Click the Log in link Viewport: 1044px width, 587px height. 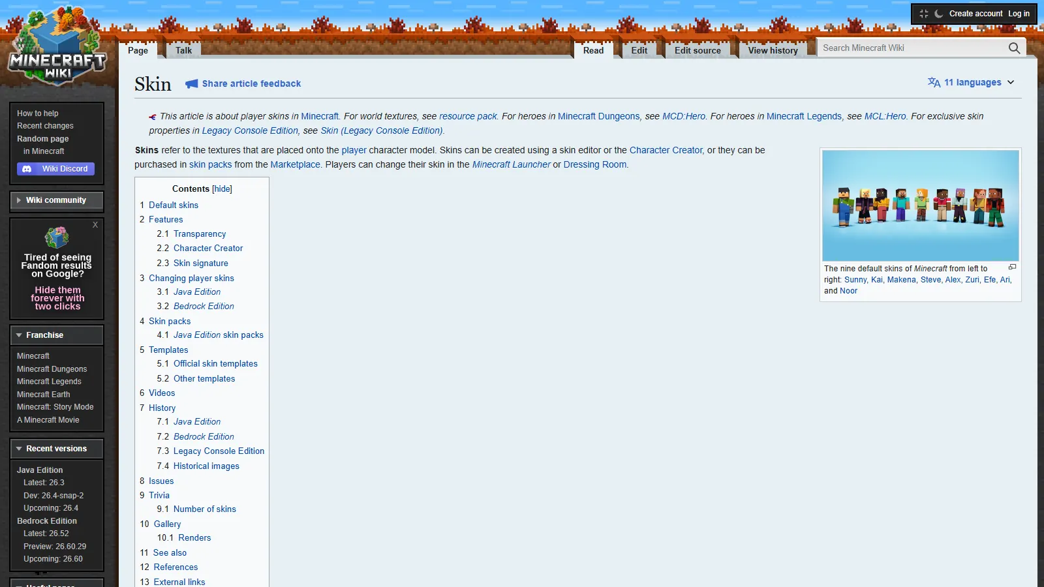(1019, 14)
